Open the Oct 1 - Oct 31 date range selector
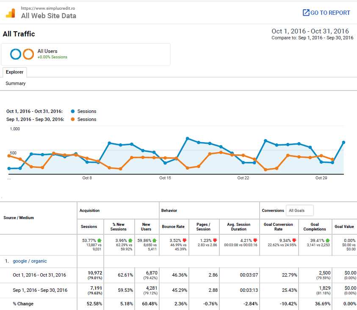This screenshot has height=310, width=357. (x=310, y=31)
